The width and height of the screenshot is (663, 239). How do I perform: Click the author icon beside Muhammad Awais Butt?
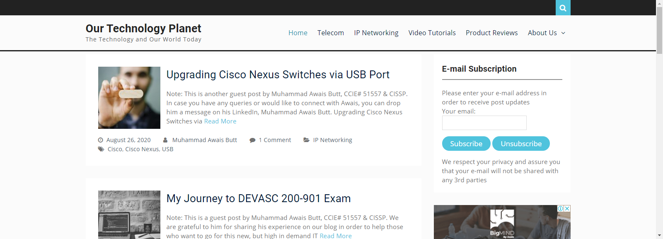165,140
